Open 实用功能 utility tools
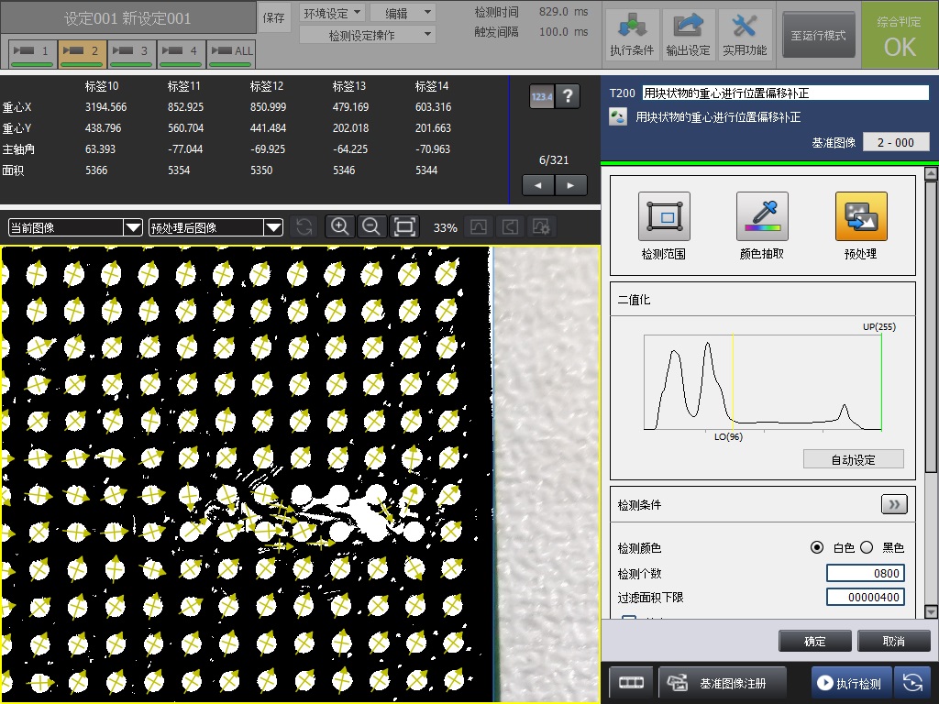This screenshot has width=939, height=704. point(744,35)
